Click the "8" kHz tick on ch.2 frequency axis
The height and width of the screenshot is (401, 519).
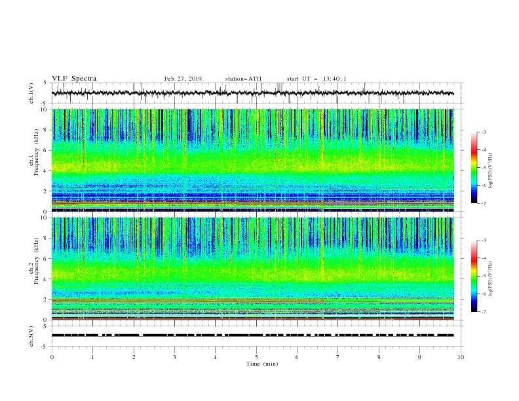click(x=46, y=238)
